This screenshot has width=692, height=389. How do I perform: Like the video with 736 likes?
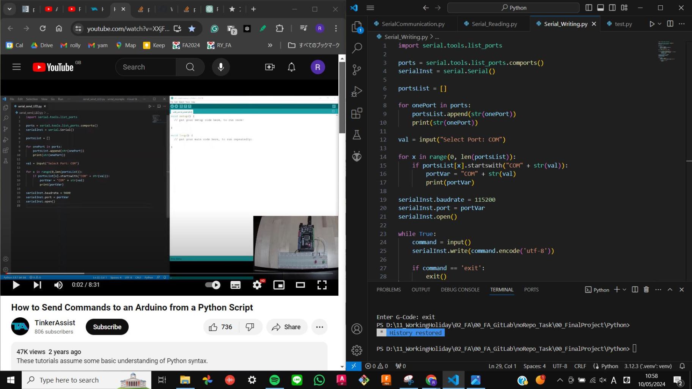coord(221,327)
